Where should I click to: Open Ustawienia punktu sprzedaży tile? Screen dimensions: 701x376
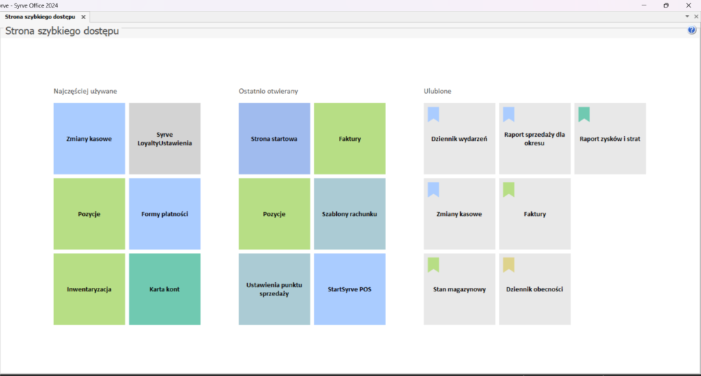coord(274,289)
